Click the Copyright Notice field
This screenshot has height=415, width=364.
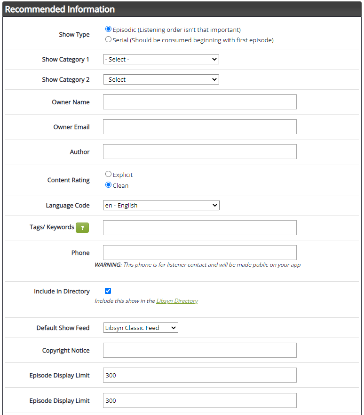(x=200, y=350)
